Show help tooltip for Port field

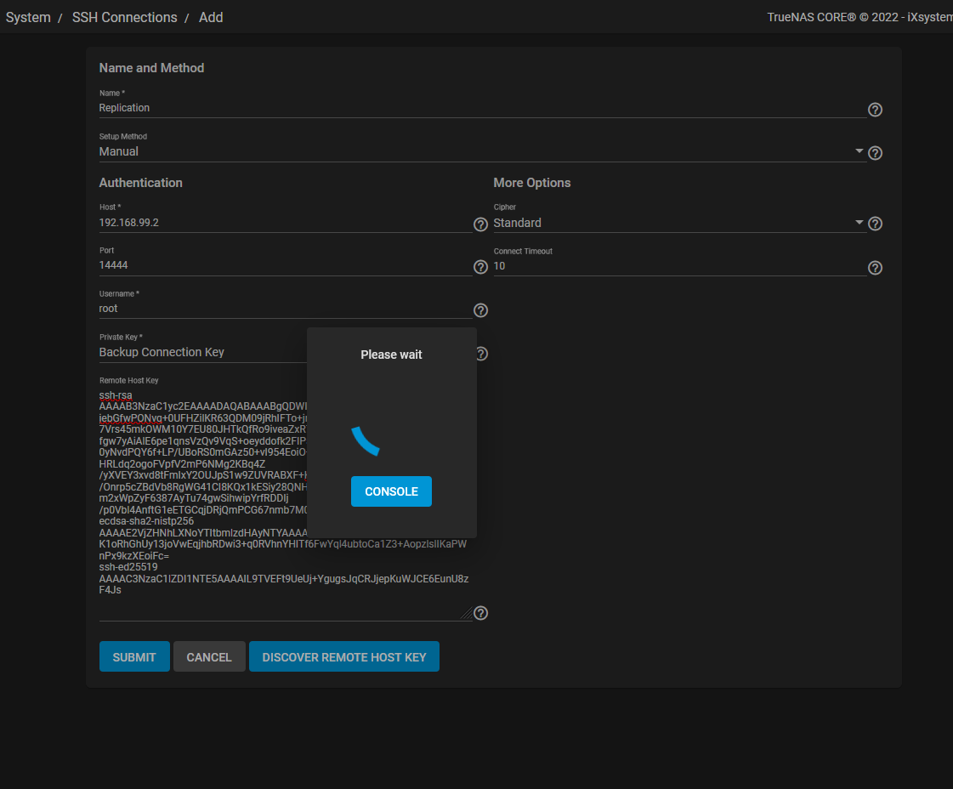[480, 267]
